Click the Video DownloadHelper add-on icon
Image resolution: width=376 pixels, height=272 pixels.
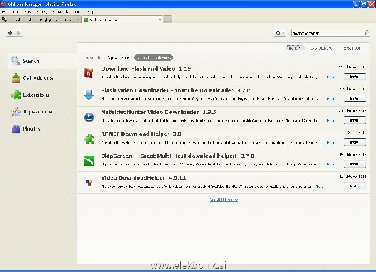click(89, 183)
